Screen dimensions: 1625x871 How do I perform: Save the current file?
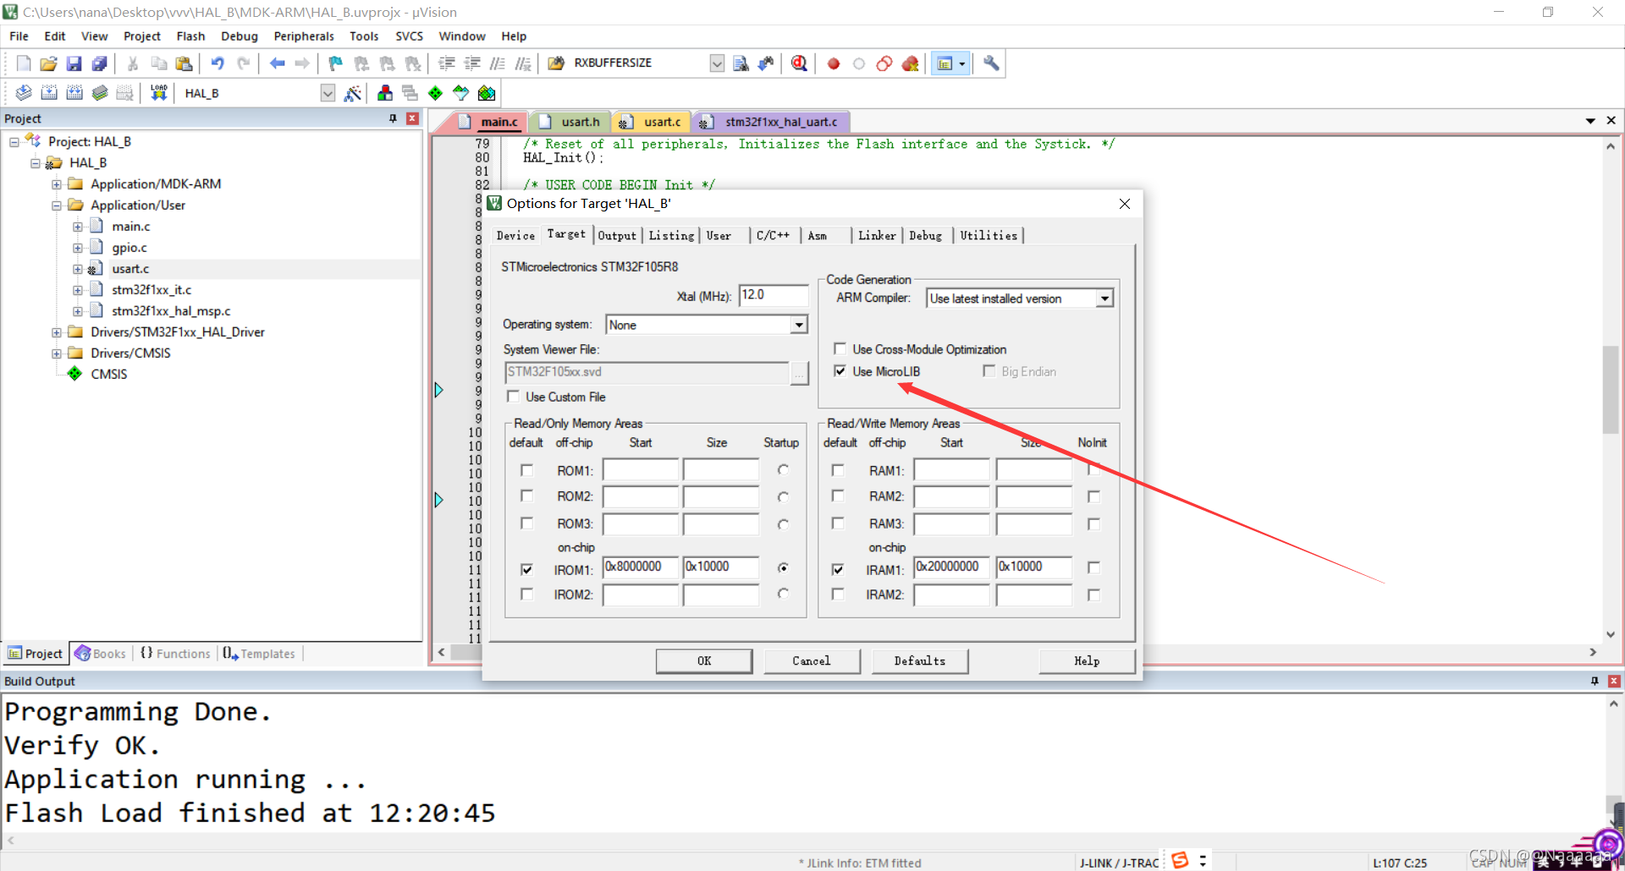tap(74, 63)
